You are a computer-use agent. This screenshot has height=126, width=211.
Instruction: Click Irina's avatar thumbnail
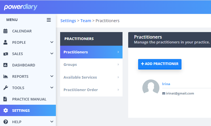pos(151,87)
